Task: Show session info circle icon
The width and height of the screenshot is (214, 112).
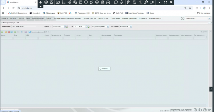Action: pos(86,2)
